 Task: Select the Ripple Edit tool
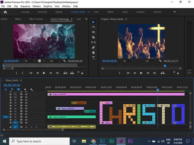click(93, 32)
